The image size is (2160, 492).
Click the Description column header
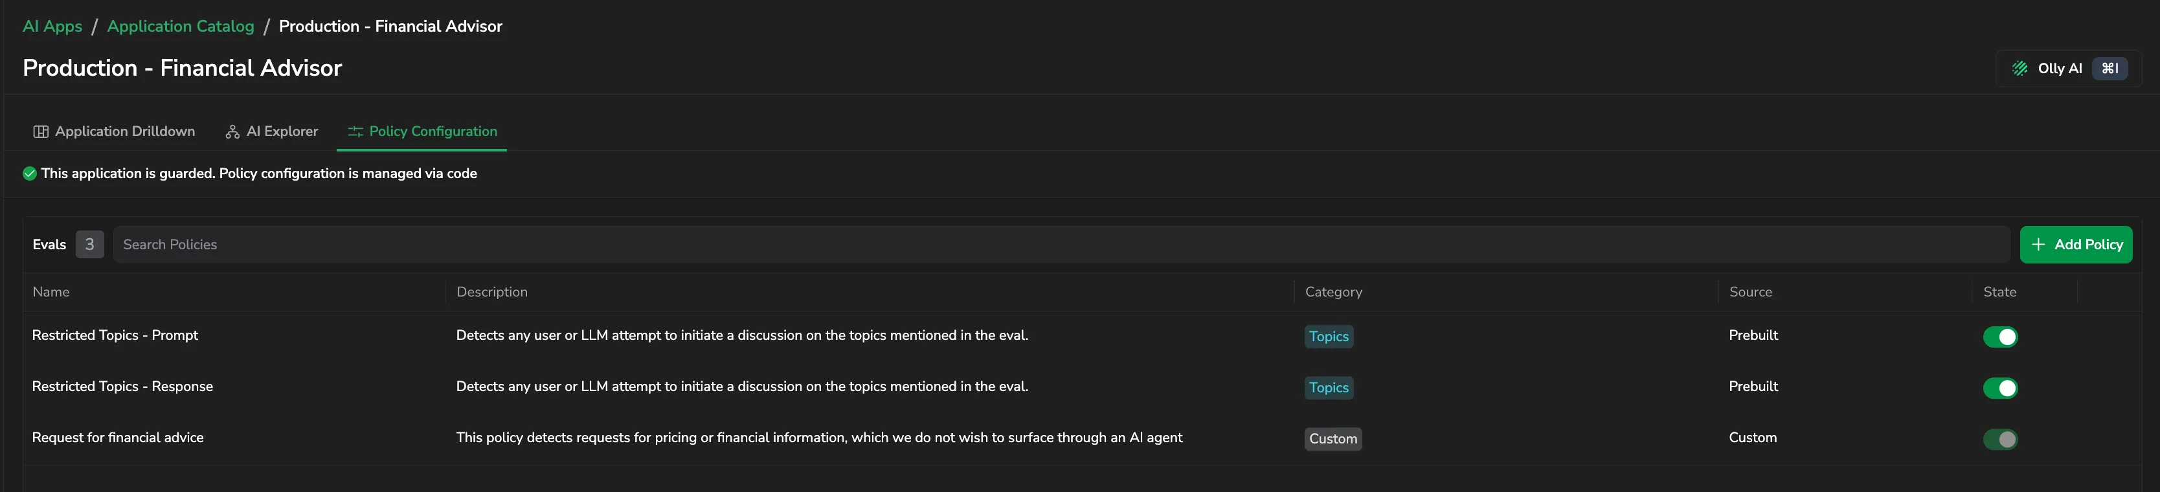coord(492,292)
